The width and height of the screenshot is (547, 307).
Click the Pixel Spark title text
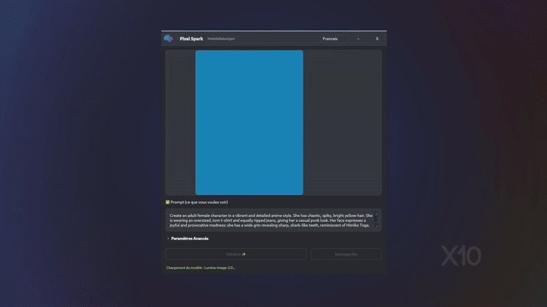(191, 39)
